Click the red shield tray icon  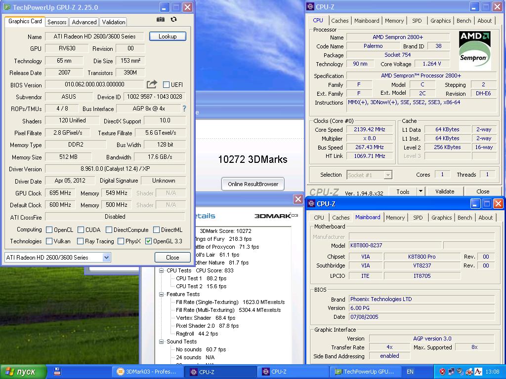442,372
